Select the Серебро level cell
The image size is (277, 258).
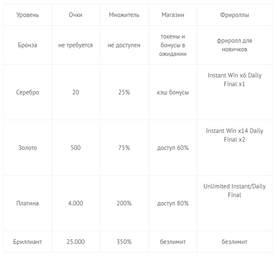pyautogui.click(x=28, y=92)
